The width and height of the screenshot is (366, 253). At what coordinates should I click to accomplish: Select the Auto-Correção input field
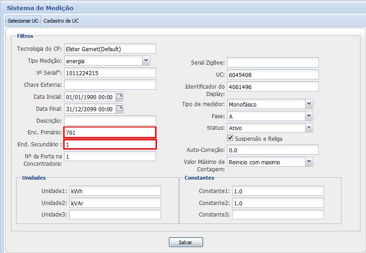272,150
